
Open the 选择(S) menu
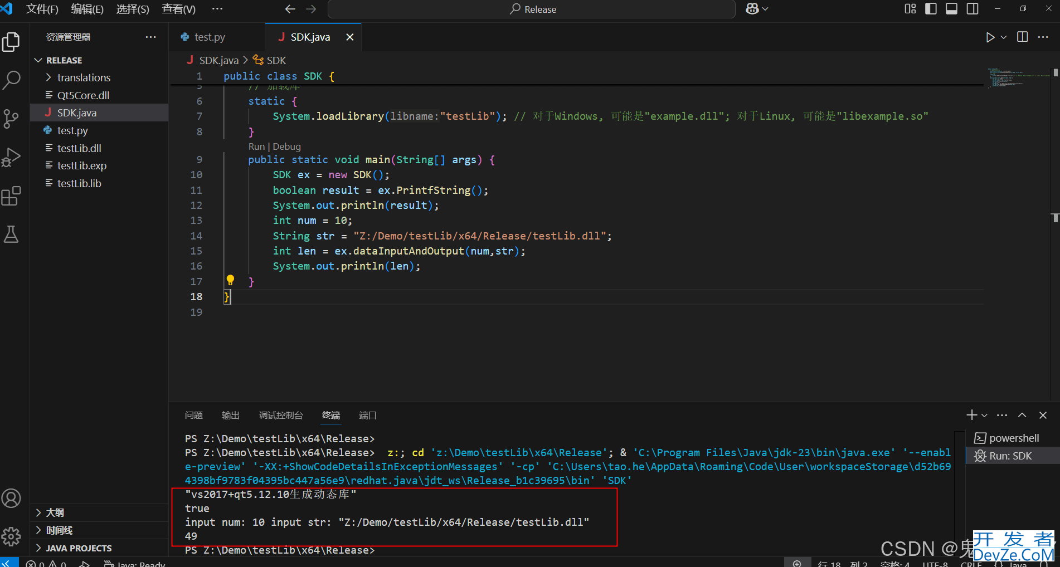tap(133, 9)
